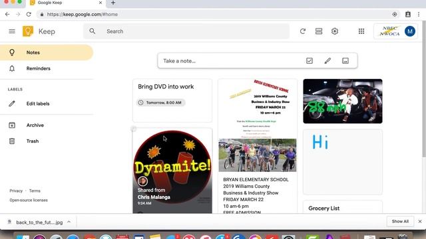Click the address bar location icon
426x239 pixels.
395,14
